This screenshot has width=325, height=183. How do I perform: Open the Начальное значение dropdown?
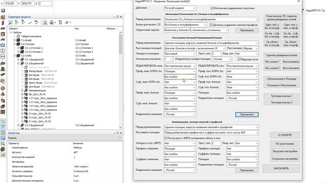(169, 59)
